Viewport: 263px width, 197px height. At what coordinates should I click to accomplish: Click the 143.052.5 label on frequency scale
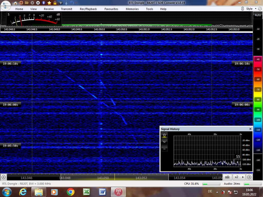coord(212,29)
